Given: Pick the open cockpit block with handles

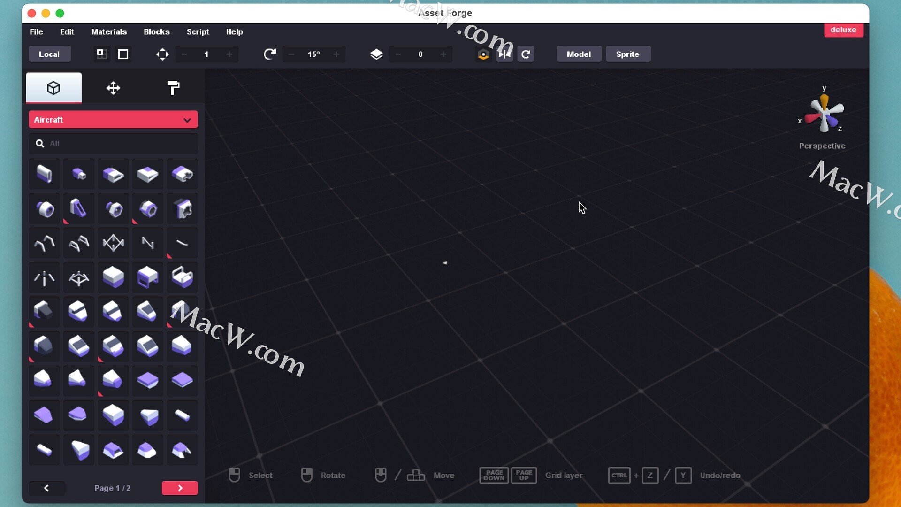Looking at the screenshot, I should pyautogui.click(x=182, y=277).
